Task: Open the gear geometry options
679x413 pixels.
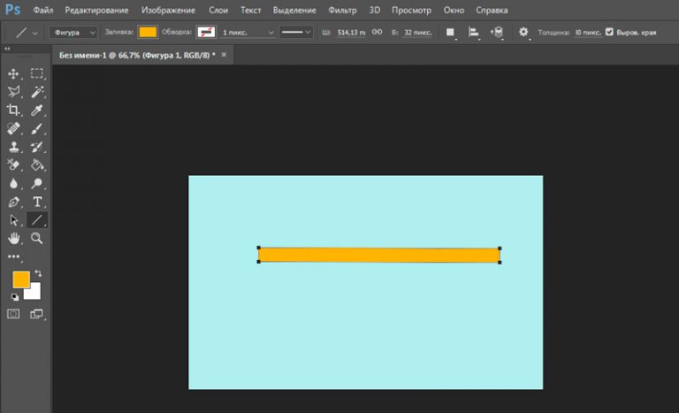Action: [523, 33]
